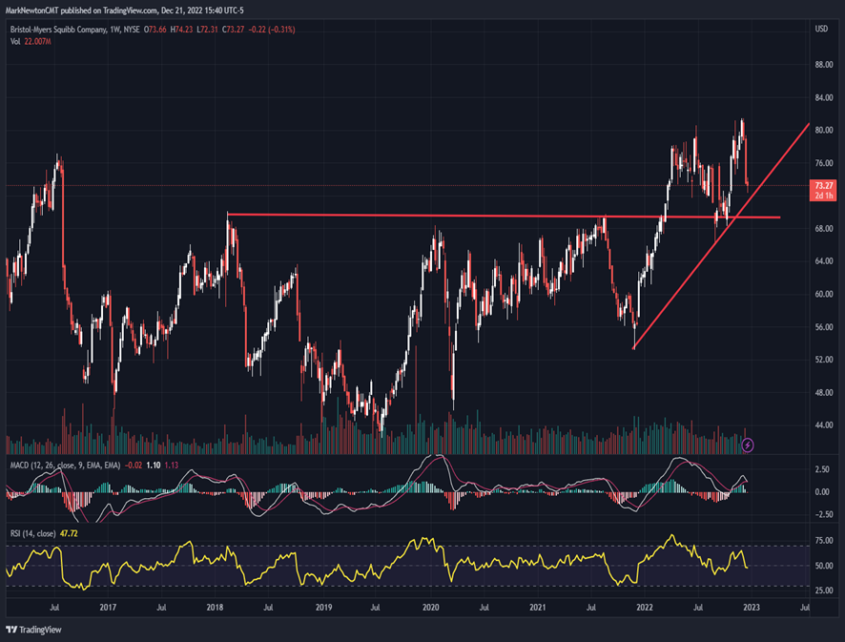Image resolution: width=845 pixels, height=642 pixels.
Task: Click the 2d 1h countdown label
Action: (x=823, y=196)
